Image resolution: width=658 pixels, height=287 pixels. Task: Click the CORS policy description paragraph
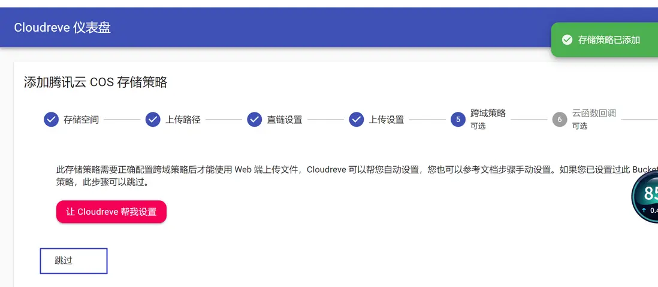357,176
